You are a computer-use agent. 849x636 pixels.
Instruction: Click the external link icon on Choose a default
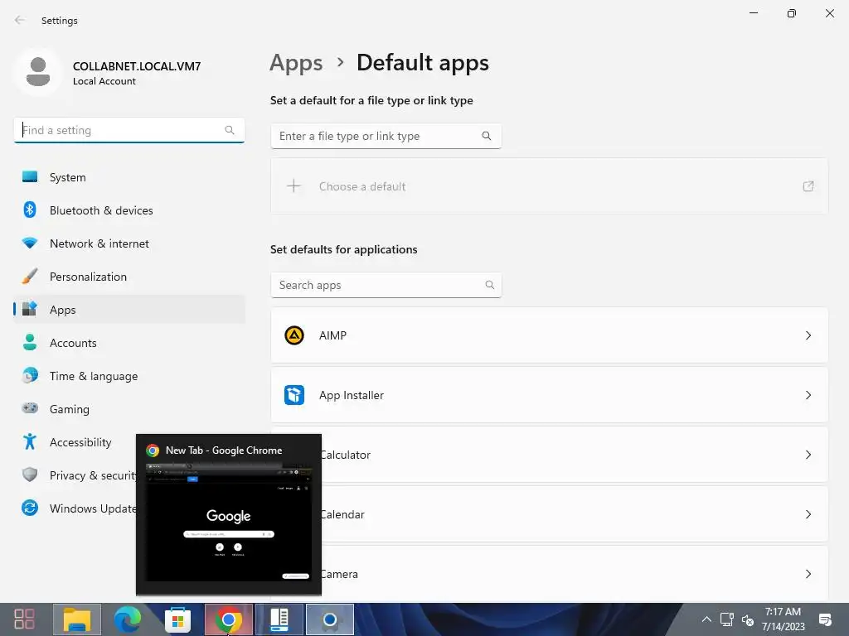(808, 186)
